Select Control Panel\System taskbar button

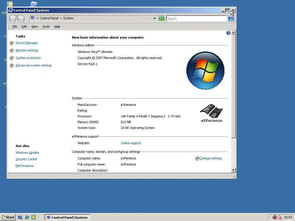pyautogui.click(x=67, y=218)
